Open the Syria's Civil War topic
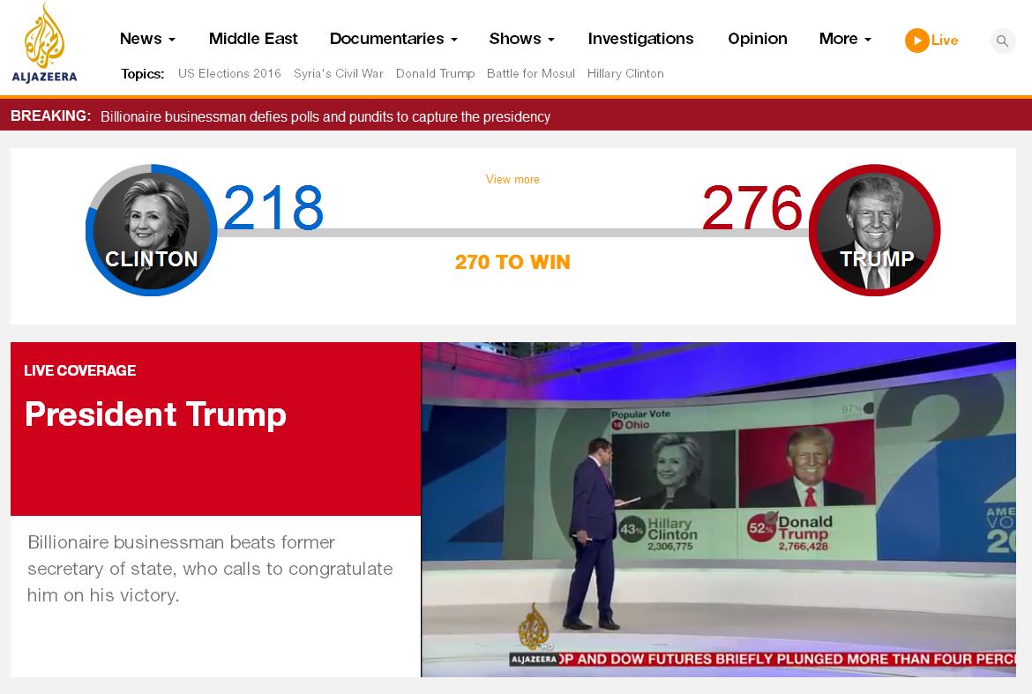 [339, 74]
